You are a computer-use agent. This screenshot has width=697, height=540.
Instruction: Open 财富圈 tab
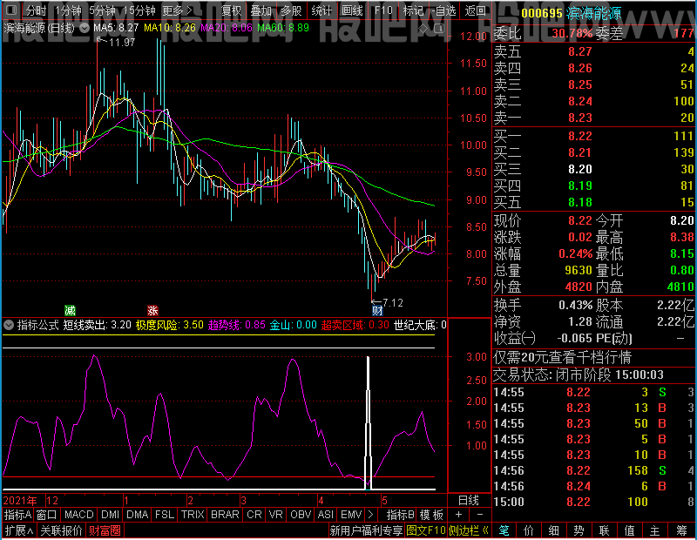coord(105,530)
